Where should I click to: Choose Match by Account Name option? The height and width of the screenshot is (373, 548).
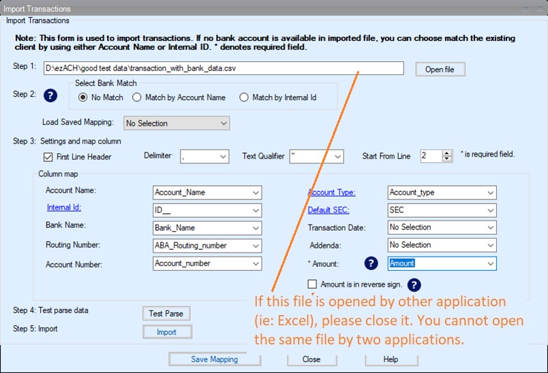tap(137, 97)
